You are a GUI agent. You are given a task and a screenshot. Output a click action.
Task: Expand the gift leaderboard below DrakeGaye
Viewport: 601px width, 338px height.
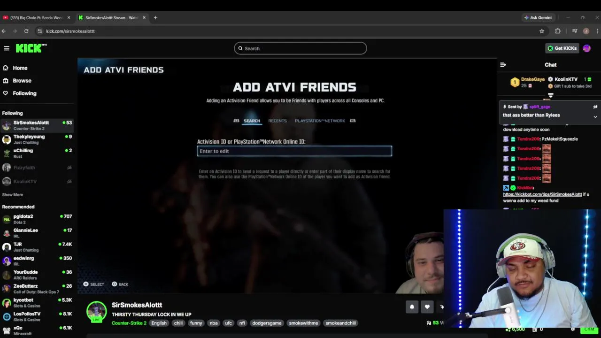tap(551, 95)
